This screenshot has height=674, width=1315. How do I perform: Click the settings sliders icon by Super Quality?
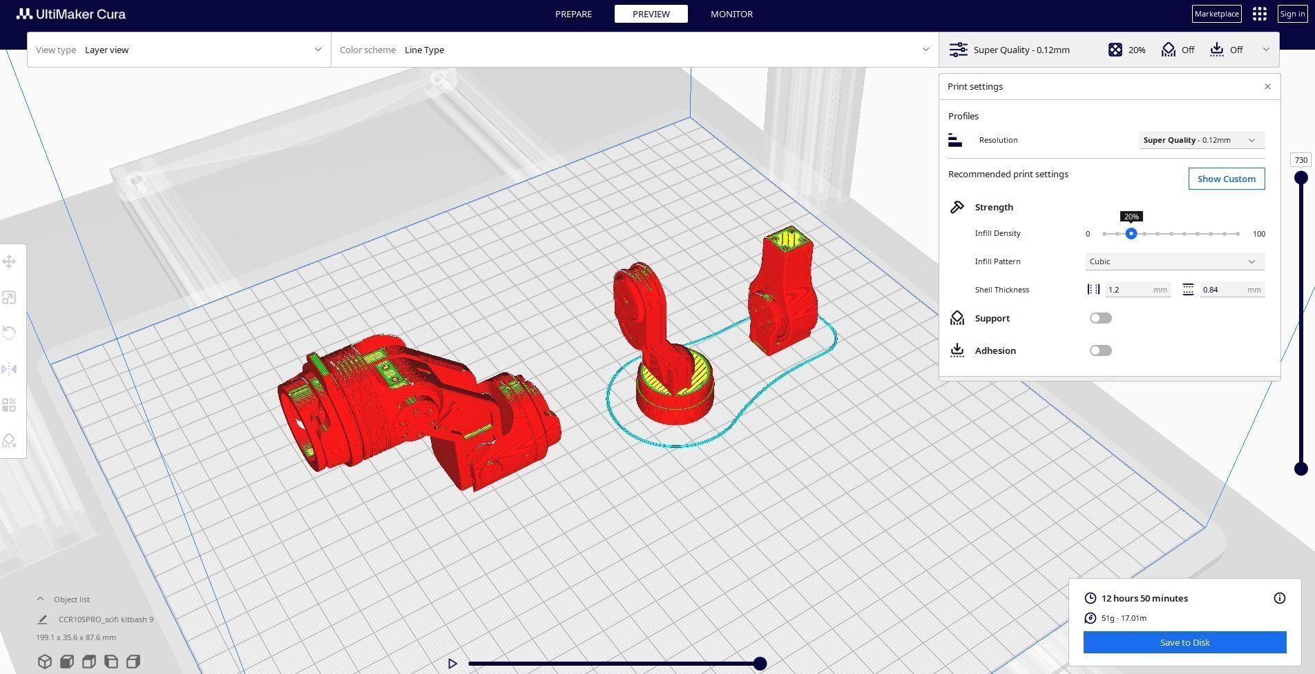pos(958,50)
